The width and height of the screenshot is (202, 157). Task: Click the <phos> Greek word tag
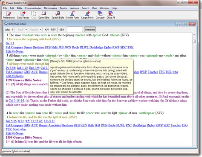pyautogui.click(x=123, y=113)
